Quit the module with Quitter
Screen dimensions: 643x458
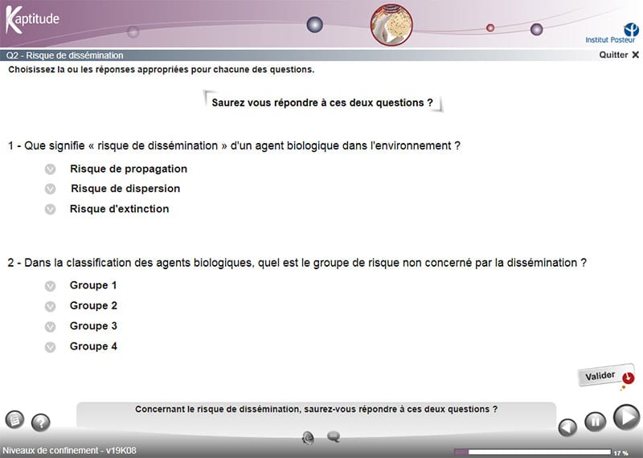pos(619,55)
